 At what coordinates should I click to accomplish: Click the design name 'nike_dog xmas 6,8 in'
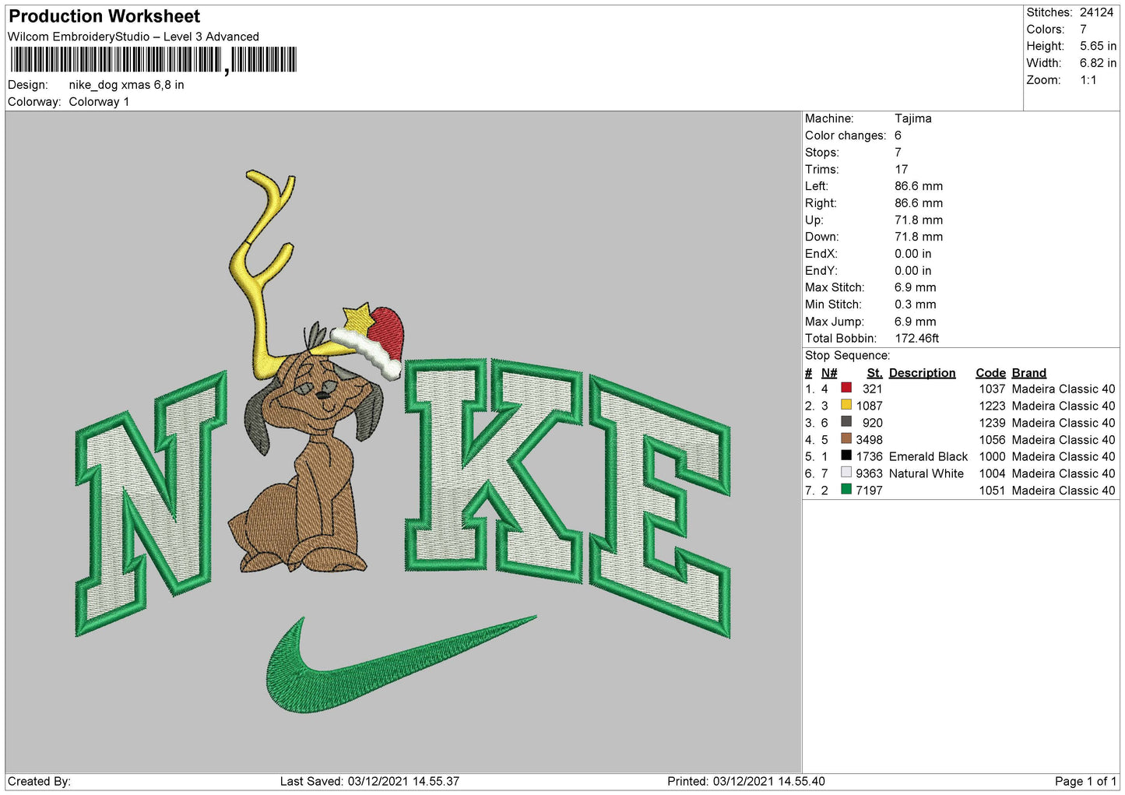coord(126,85)
